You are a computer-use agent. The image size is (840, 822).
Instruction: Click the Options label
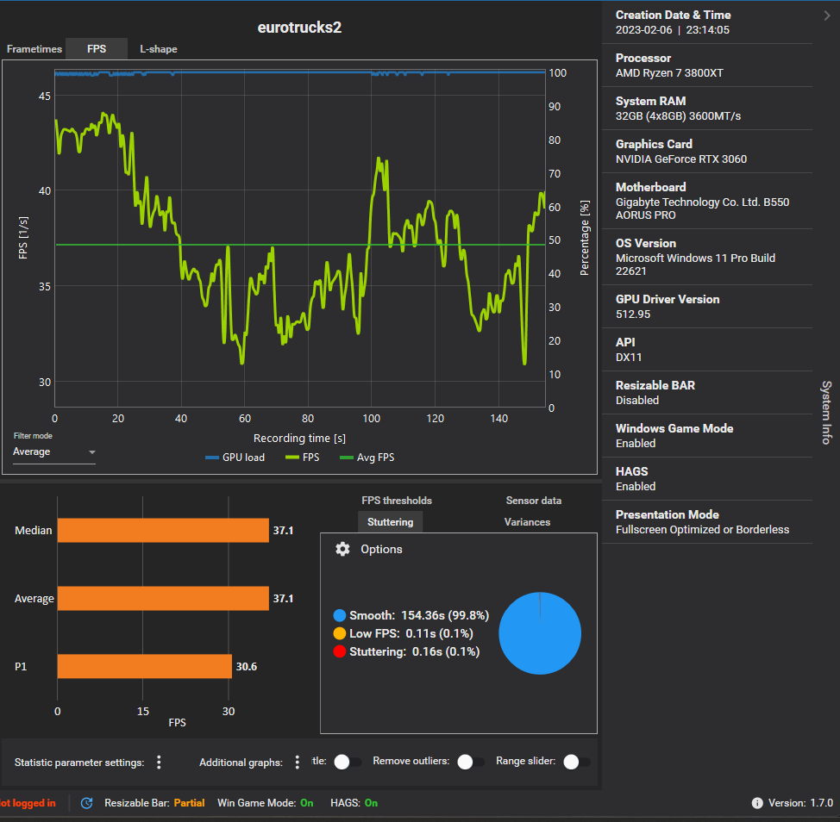[381, 549]
